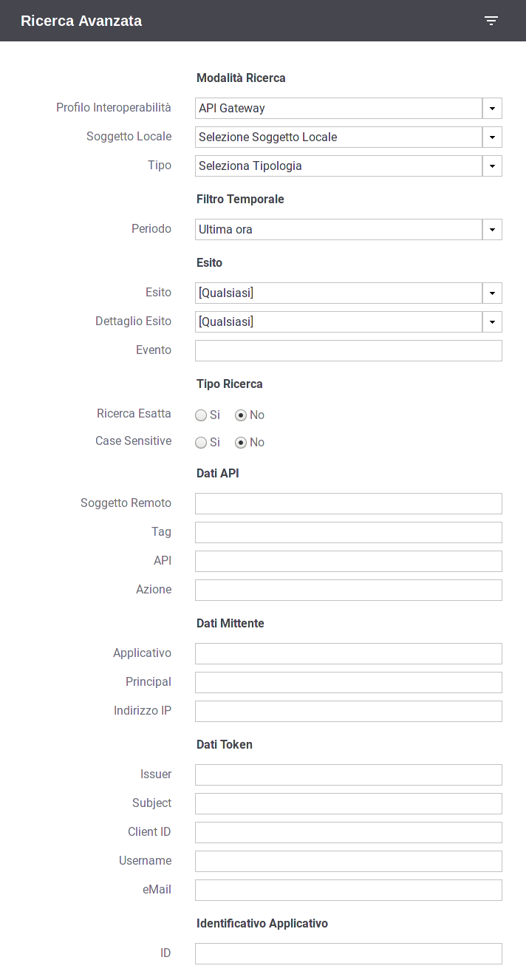Focus the Evento text field
Image resolution: width=526 pixels, height=977 pixels.
(349, 350)
